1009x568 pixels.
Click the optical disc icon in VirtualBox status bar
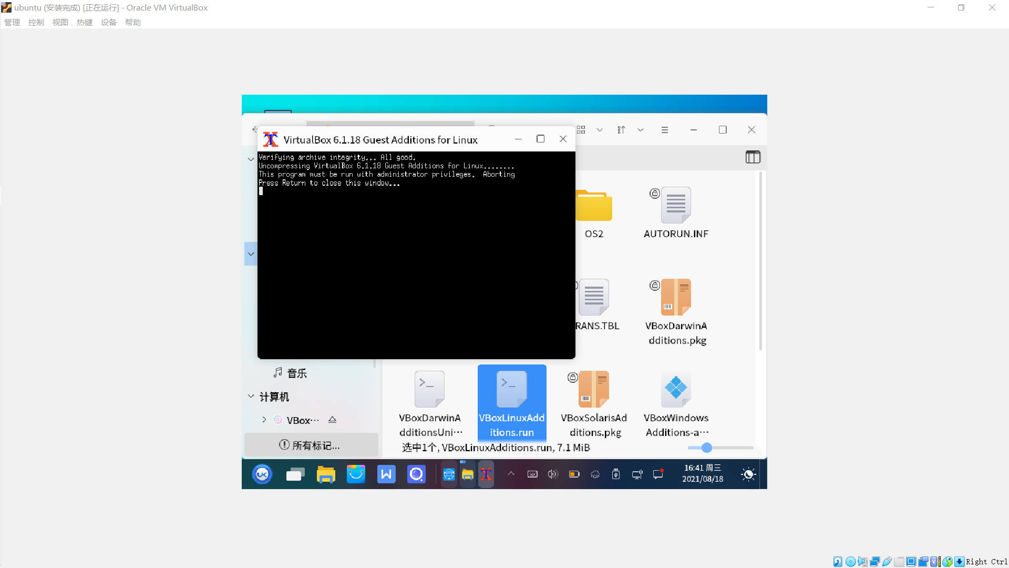point(851,562)
